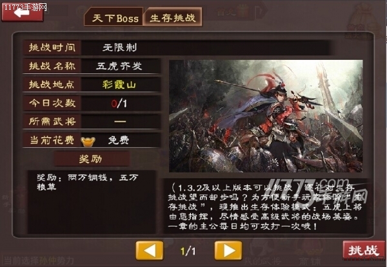This screenshot has height=267, width=387.
Task: Click the 无限制 time limit value
Action: click(120, 48)
